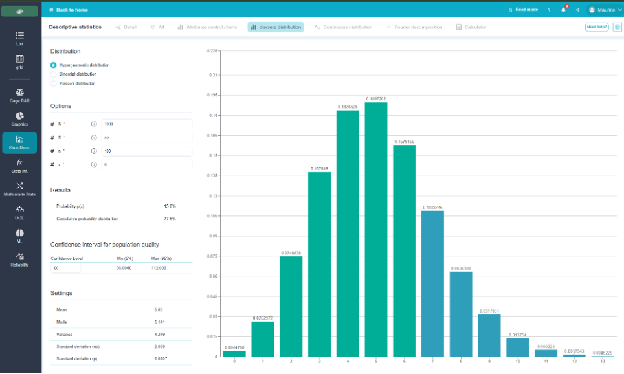This screenshot has height=374, width=624.
Task: Click the Confidence Level input field
Action: pyautogui.click(x=65, y=268)
